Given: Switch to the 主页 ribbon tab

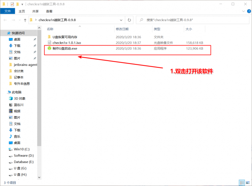Looking at the screenshot, I should (22, 11).
